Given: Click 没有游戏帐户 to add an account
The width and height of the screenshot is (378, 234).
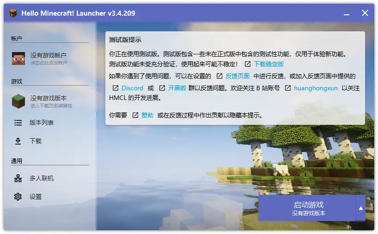Looking at the screenshot, I should pyautogui.click(x=49, y=55).
